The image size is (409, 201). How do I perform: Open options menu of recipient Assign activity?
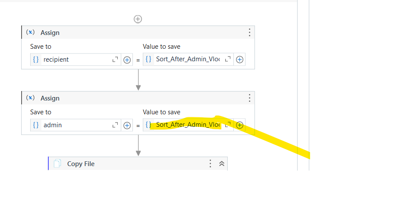coord(250,32)
